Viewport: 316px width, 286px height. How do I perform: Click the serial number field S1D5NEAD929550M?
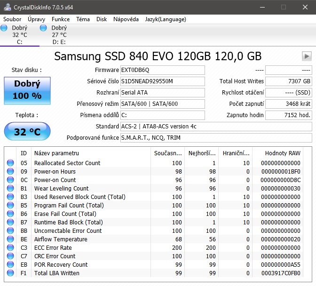tap(163, 81)
